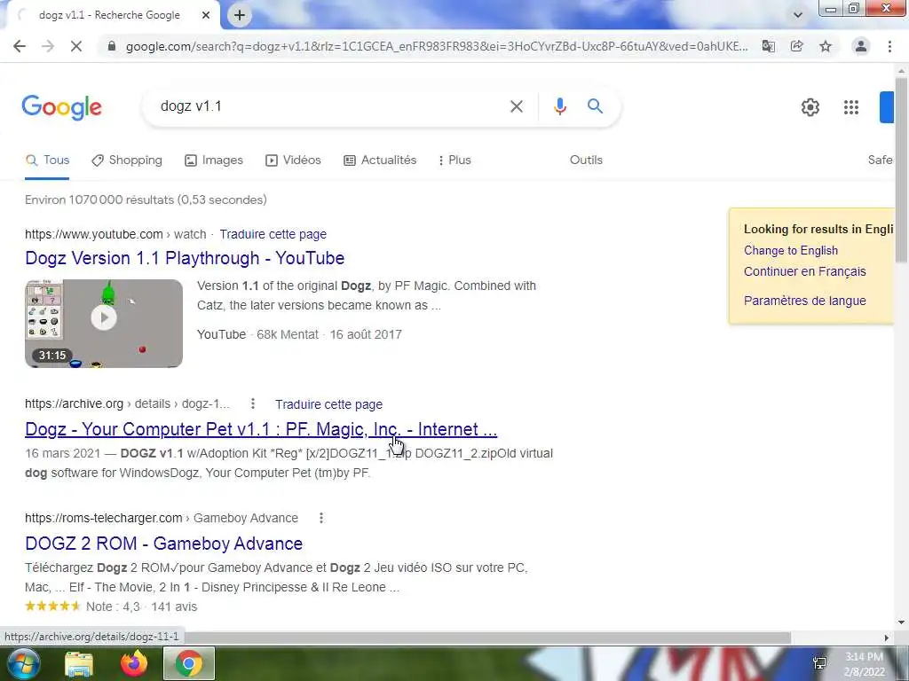Open a new browser tab
This screenshot has width=909, height=681.
pos(240,16)
